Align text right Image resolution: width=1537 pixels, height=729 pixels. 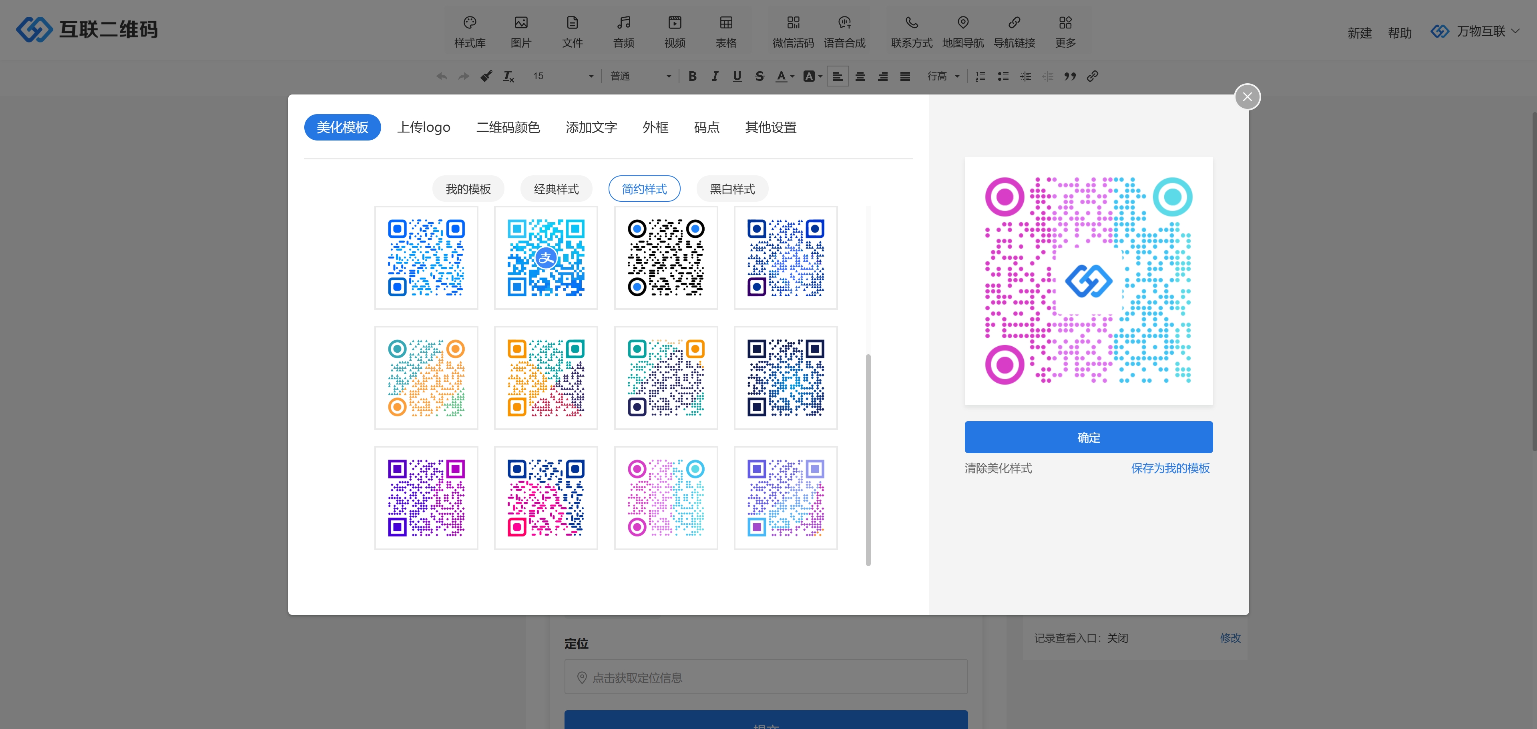(882, 76)
